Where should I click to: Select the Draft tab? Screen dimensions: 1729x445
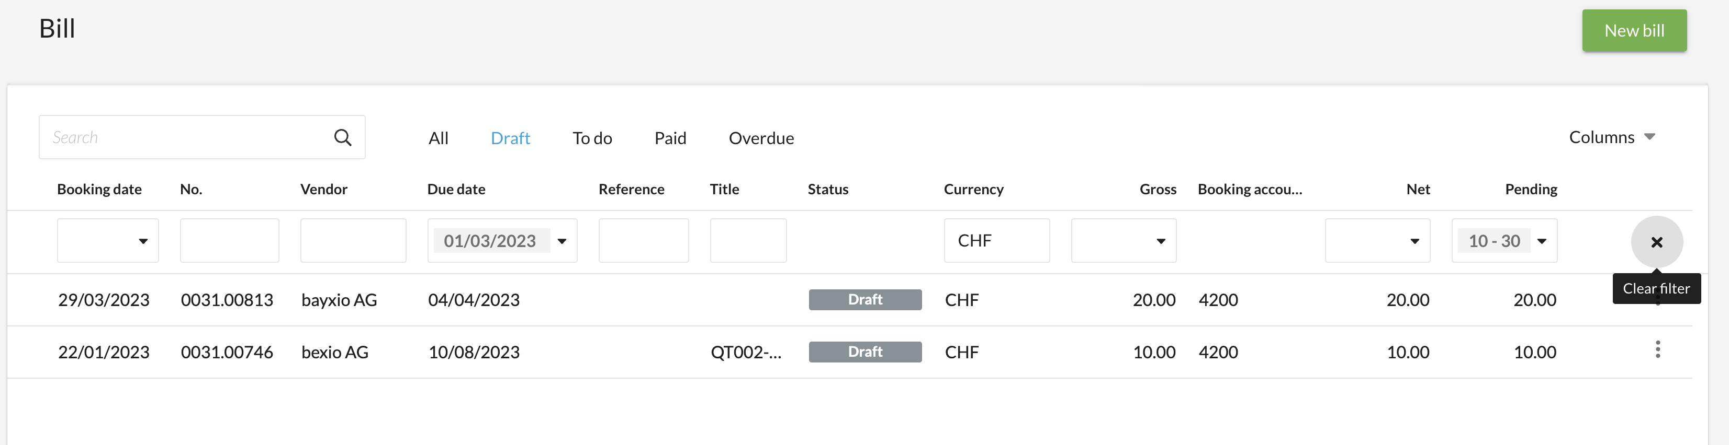(x=510, y=138)
